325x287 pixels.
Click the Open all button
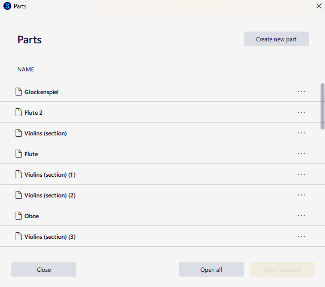[x=211, y=269]
